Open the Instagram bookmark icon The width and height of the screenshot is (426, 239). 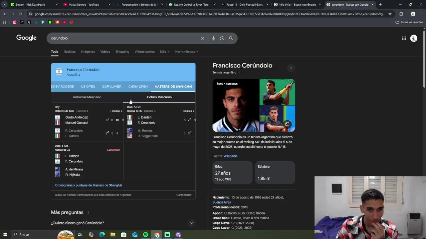coord(14,22)
